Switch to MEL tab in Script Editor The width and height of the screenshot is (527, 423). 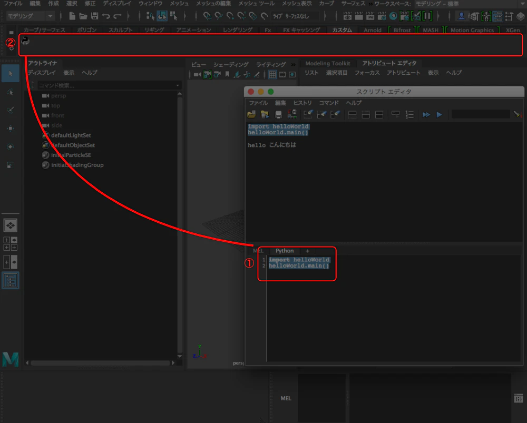258,251
